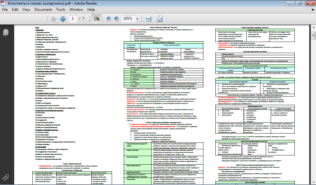The image size is (316, 185).
Task: Zoom out with the minus button
Action: [109, 19]
